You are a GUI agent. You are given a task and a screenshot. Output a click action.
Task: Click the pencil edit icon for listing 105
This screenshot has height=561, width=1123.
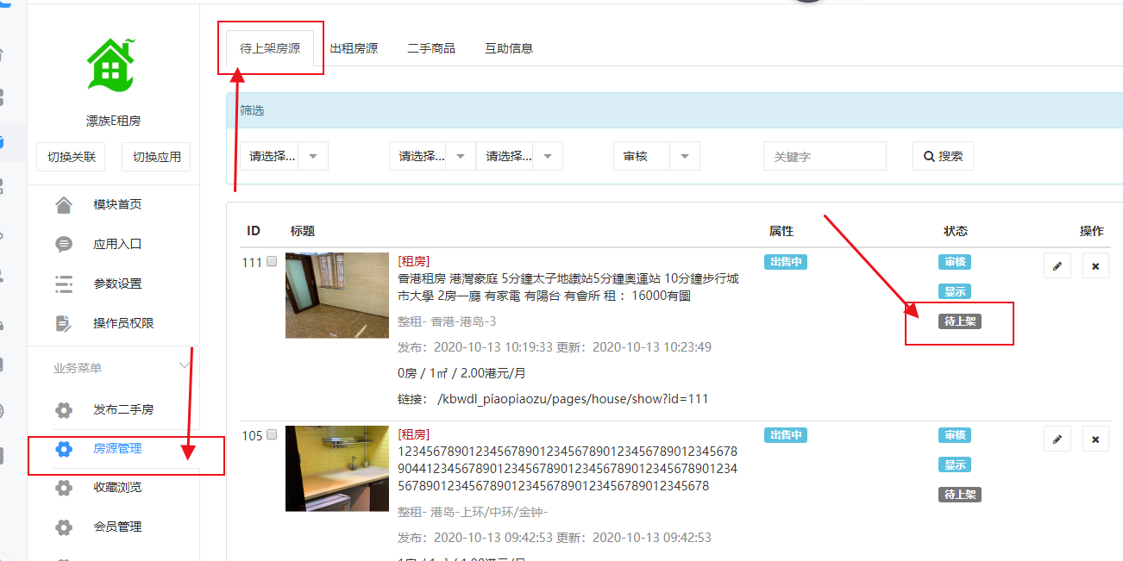[1057, 439]
